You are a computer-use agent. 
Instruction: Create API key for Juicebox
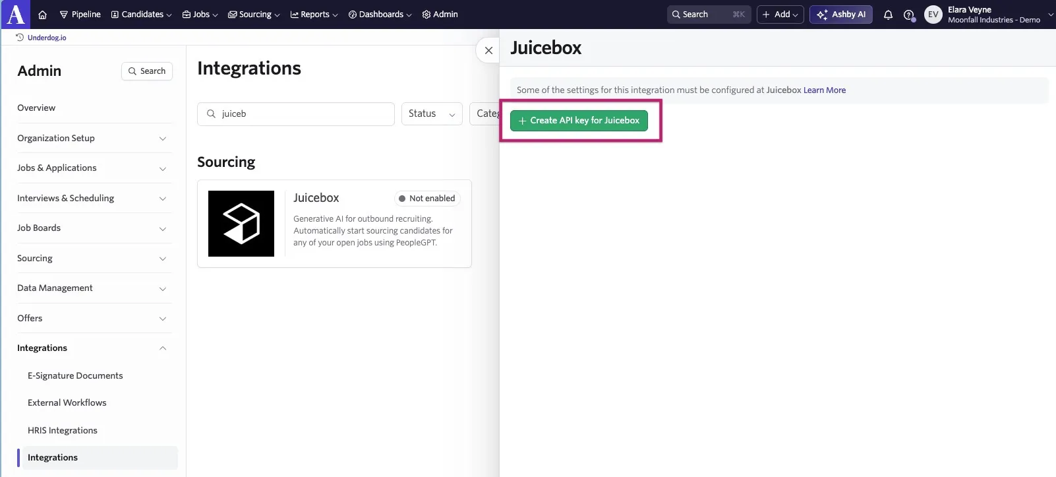[x=579, y=121]
